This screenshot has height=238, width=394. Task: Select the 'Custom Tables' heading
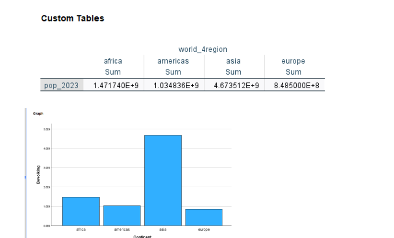coord(72,18)
